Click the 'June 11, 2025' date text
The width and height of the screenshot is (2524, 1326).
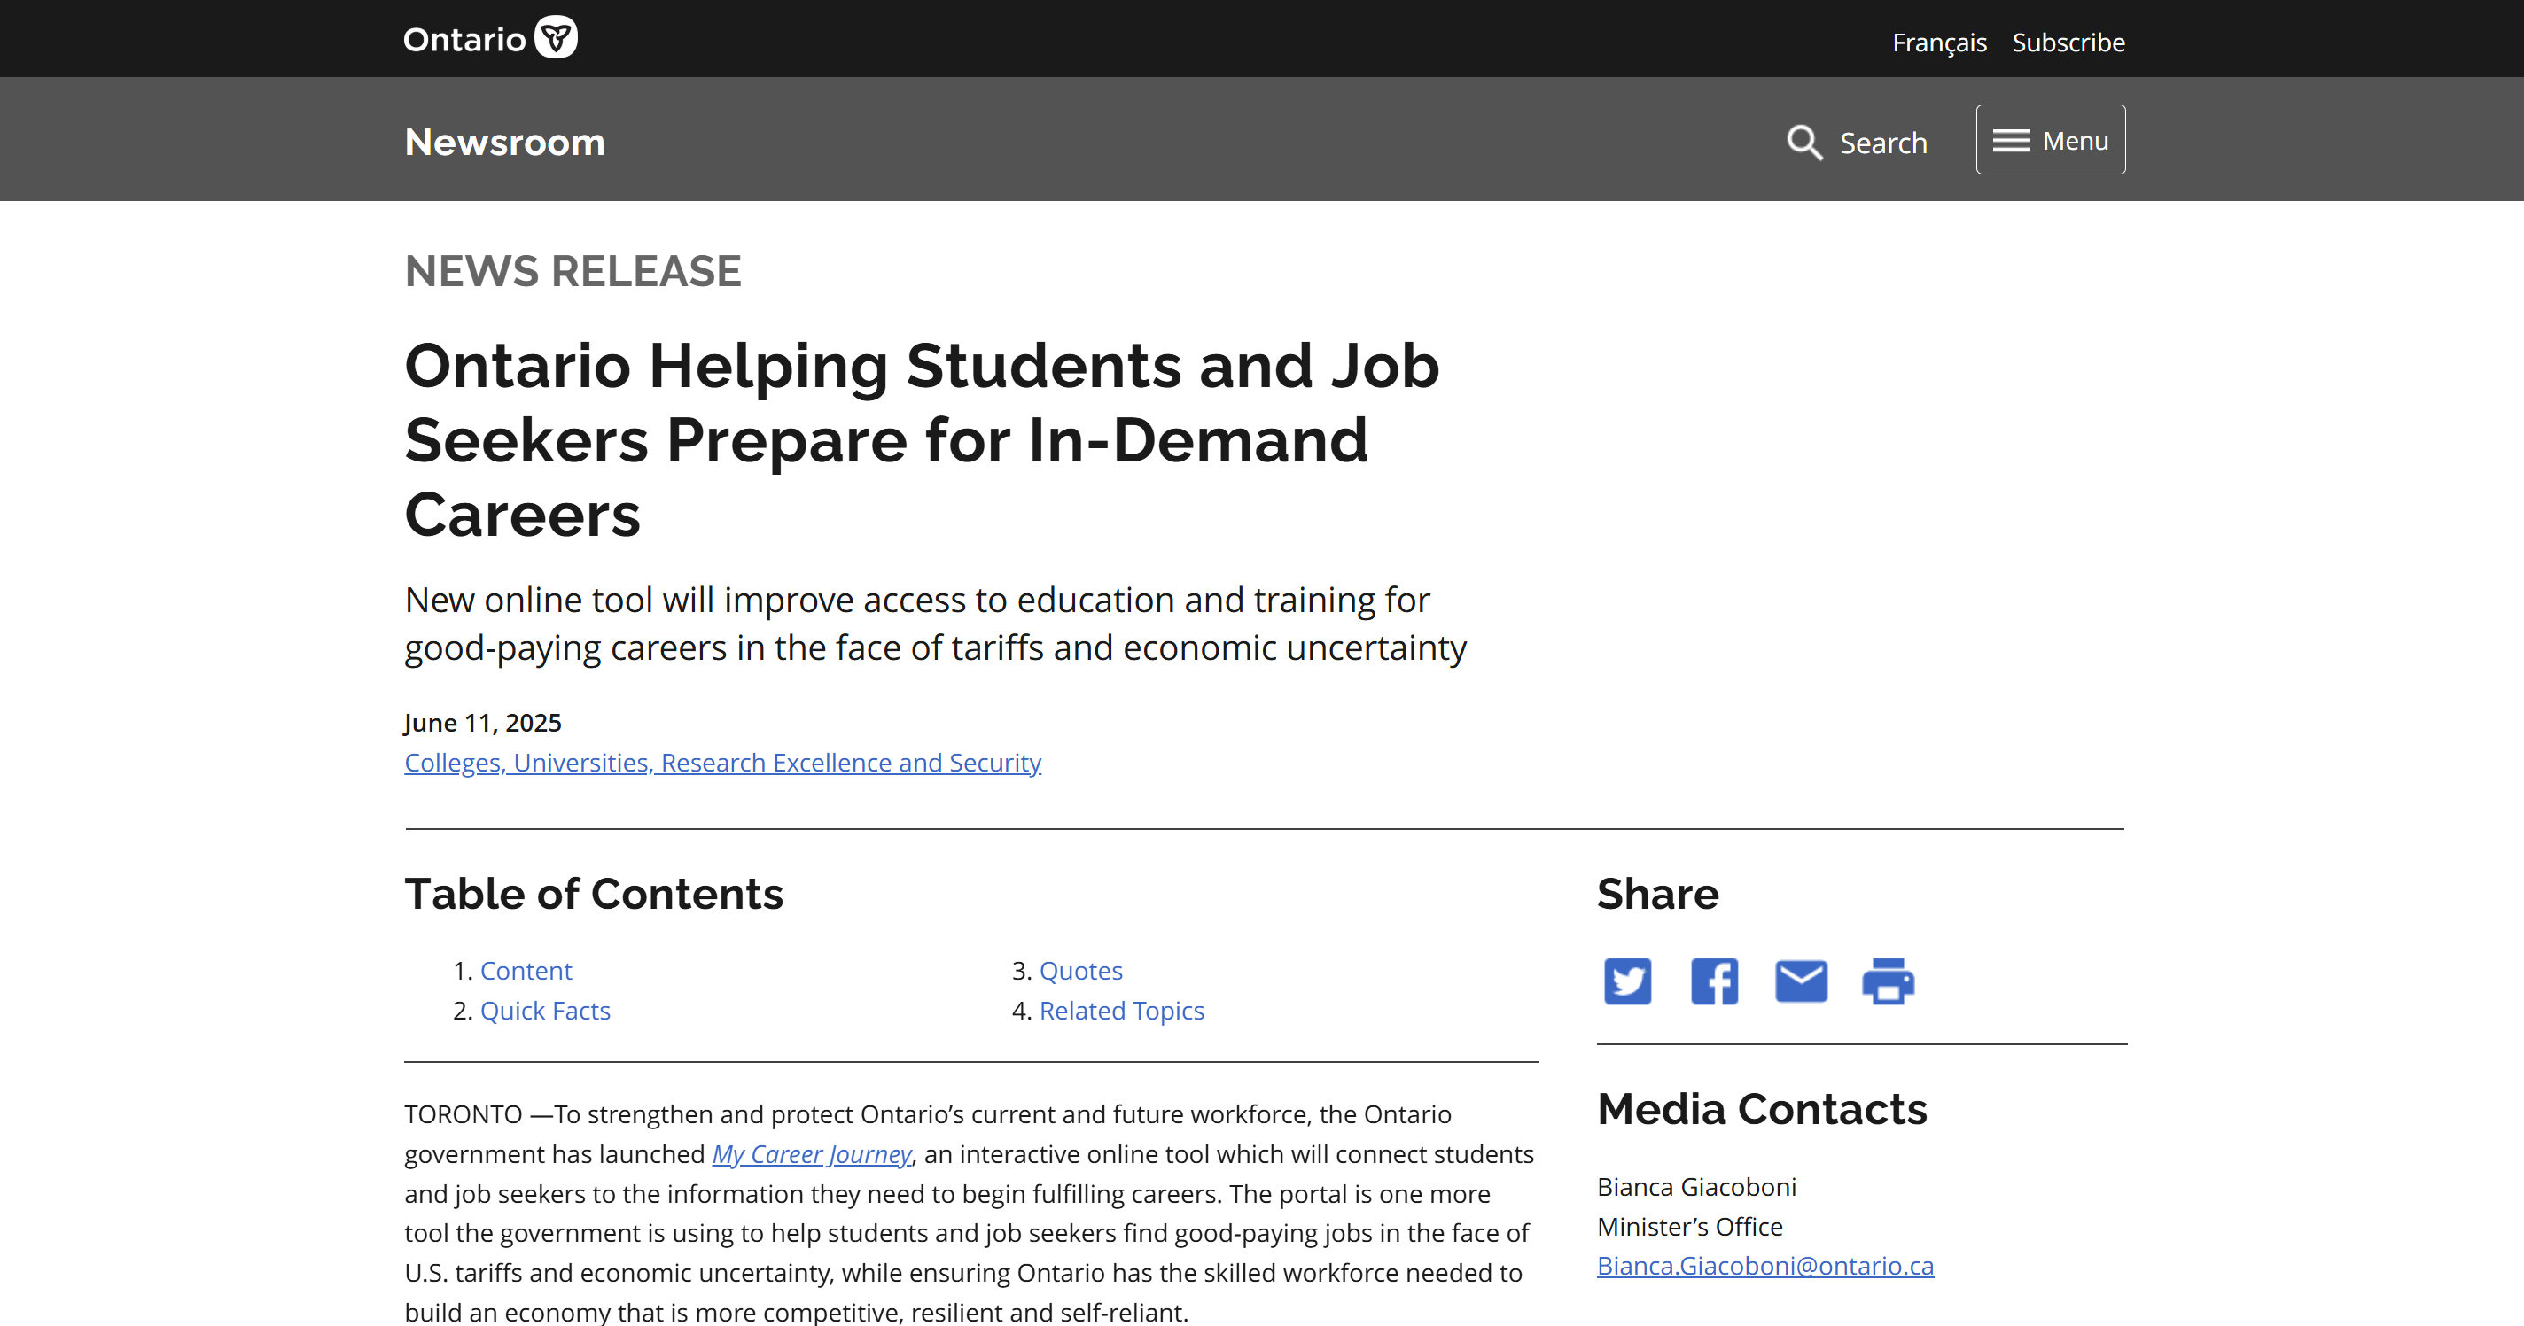pyautogui.click(x=483, y=723)
